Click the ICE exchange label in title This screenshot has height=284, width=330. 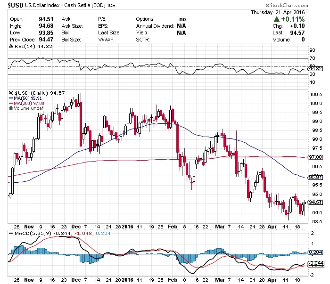(112, 6)
